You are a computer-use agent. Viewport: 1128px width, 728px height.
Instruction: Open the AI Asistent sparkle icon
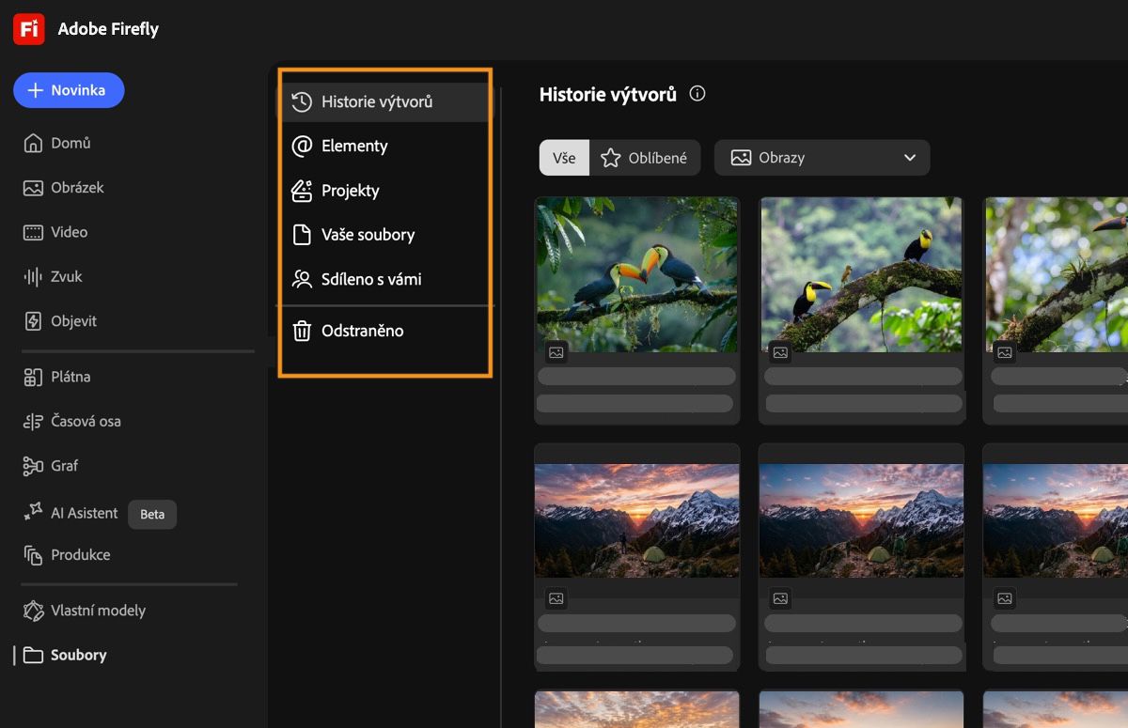(x=33, y=512)
